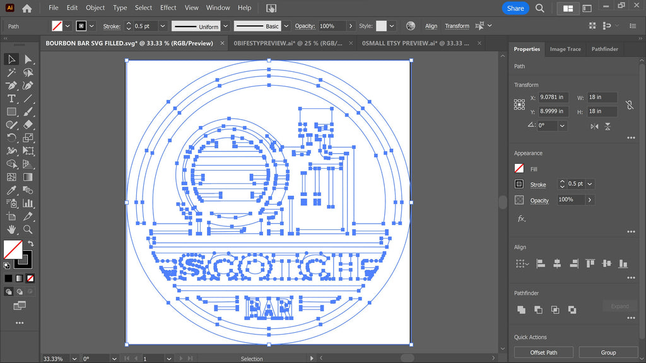Viewport: 646px width, 363px height.
Task: Select the Artboard tool
Action: click(x=11, y=217)
